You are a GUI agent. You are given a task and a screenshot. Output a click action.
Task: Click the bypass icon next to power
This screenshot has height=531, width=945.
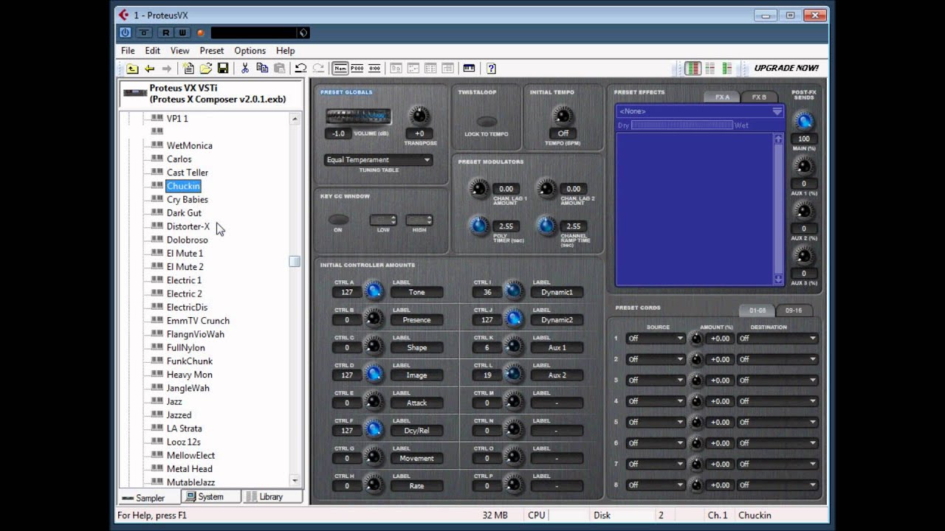point(144,32)
